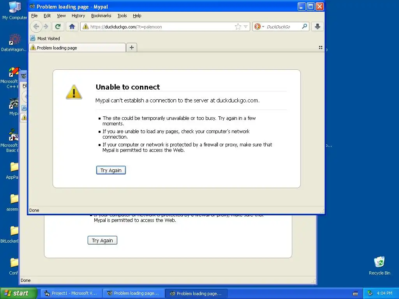The image size is (399, 299).
Task: Minimize the front Mypal window
Action: 302,6
